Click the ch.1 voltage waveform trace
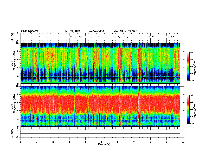The height and width of the screenshot is (159, 206). [x=100, y=37]
